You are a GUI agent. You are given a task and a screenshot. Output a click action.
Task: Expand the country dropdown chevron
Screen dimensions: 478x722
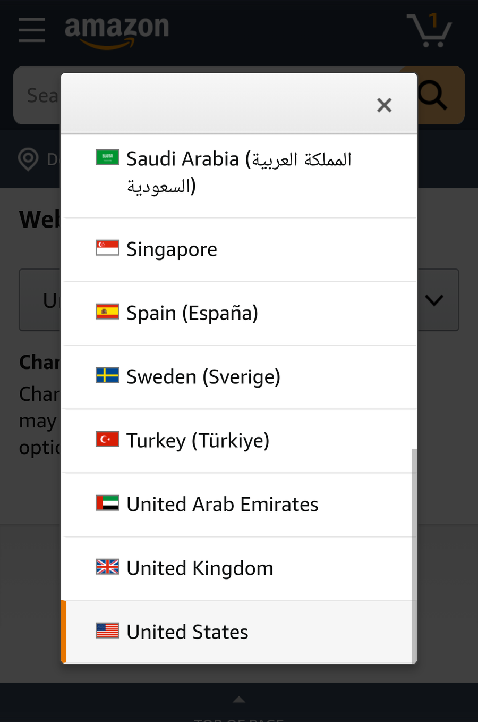point(434,300)
